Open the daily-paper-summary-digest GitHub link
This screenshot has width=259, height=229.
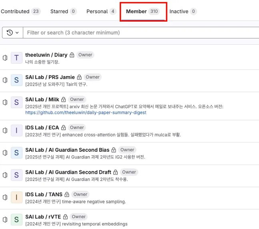pyautogui.click(x=86, y=112)
